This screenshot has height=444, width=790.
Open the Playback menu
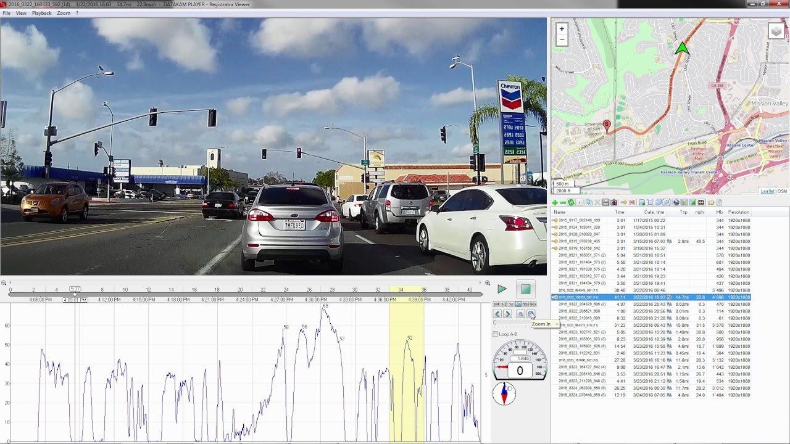42,13
